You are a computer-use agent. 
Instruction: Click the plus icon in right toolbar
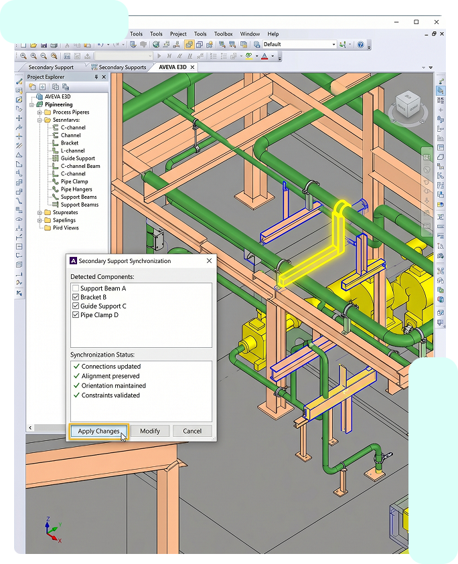click(x=441, y=110)
